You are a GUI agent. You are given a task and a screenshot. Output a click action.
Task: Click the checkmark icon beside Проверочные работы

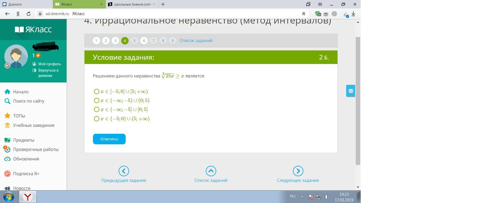click(x=8, y=150)
